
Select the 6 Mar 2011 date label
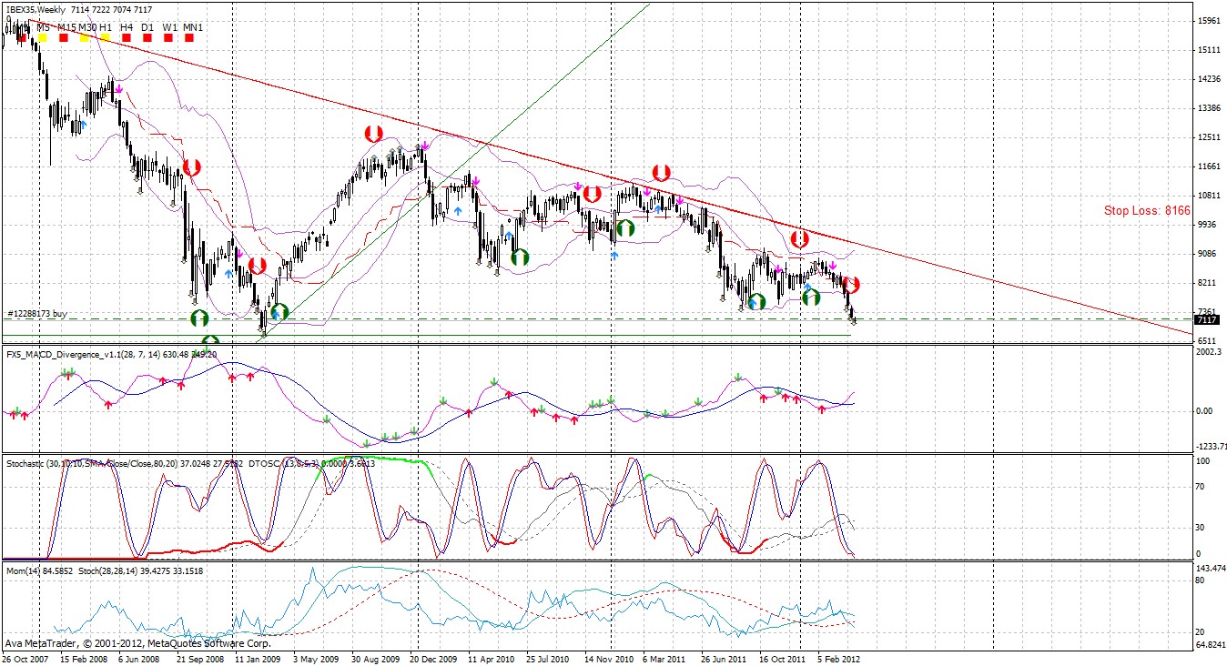tap(665, 658)
